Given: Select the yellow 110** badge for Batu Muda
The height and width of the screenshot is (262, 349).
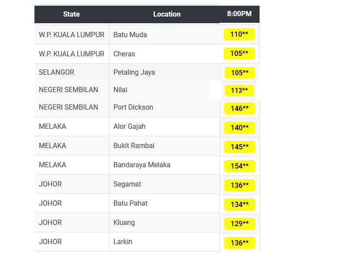Looking at the screenshot, I should click(239, 34).
